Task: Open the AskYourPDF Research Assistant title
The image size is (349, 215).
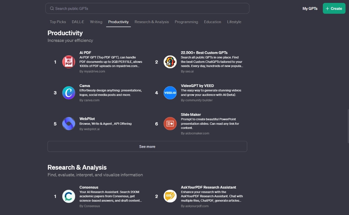Action: tap(209, 187)
